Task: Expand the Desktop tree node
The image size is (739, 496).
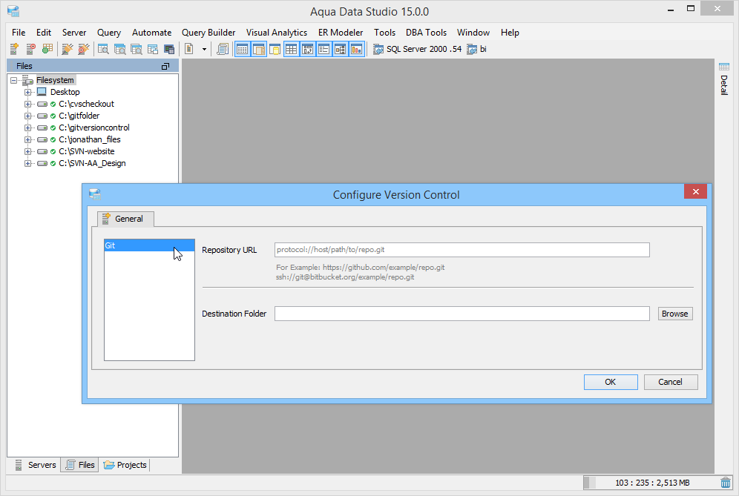Action: click(27, 93)
